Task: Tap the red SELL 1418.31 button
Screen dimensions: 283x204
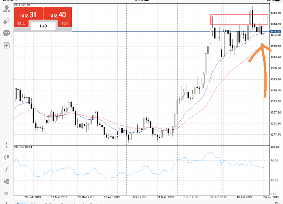Action: (29, 17)
